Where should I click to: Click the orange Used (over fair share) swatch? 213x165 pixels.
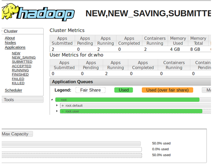click(167, 90)
